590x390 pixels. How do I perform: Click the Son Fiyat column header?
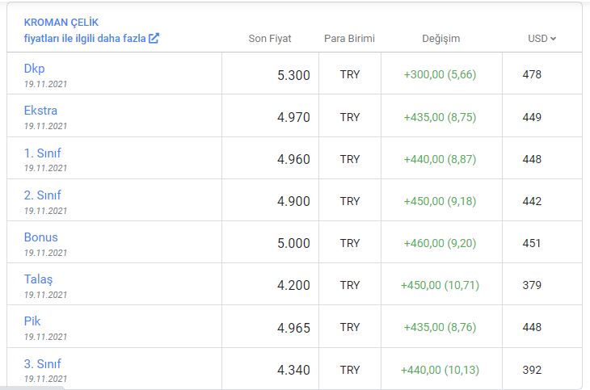(x=270, y=39)
